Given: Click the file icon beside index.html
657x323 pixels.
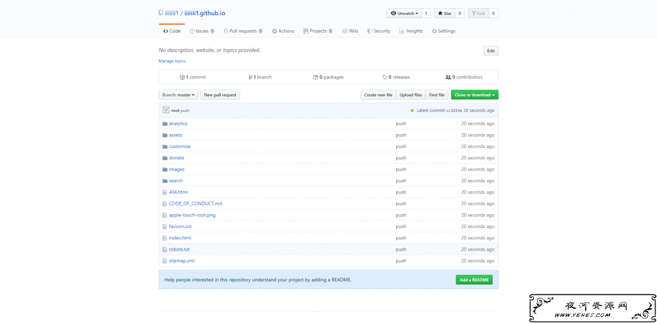Looking at the screenshot, I should (x=165, y=238).
